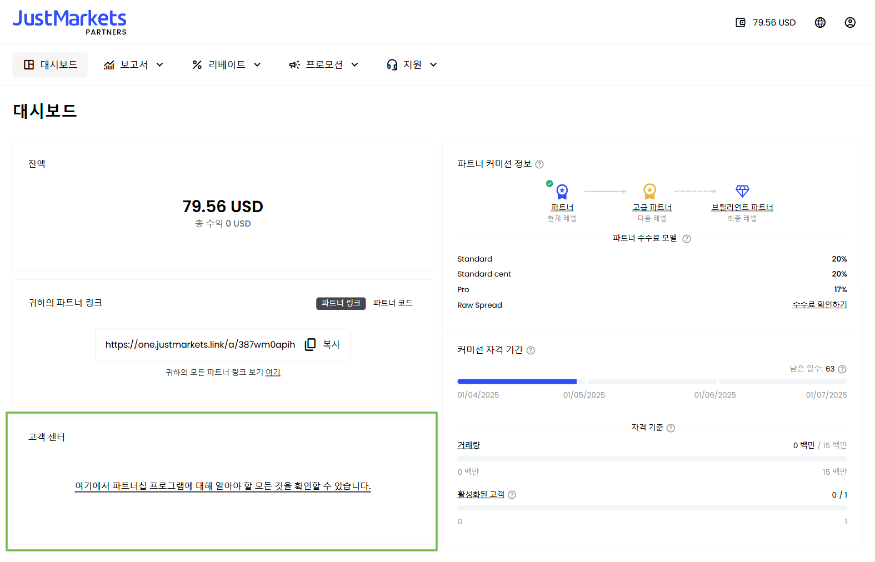875x562 pixels.
Task: Click the gold 고급 파트너 badge icon
Action: (649, 192)
